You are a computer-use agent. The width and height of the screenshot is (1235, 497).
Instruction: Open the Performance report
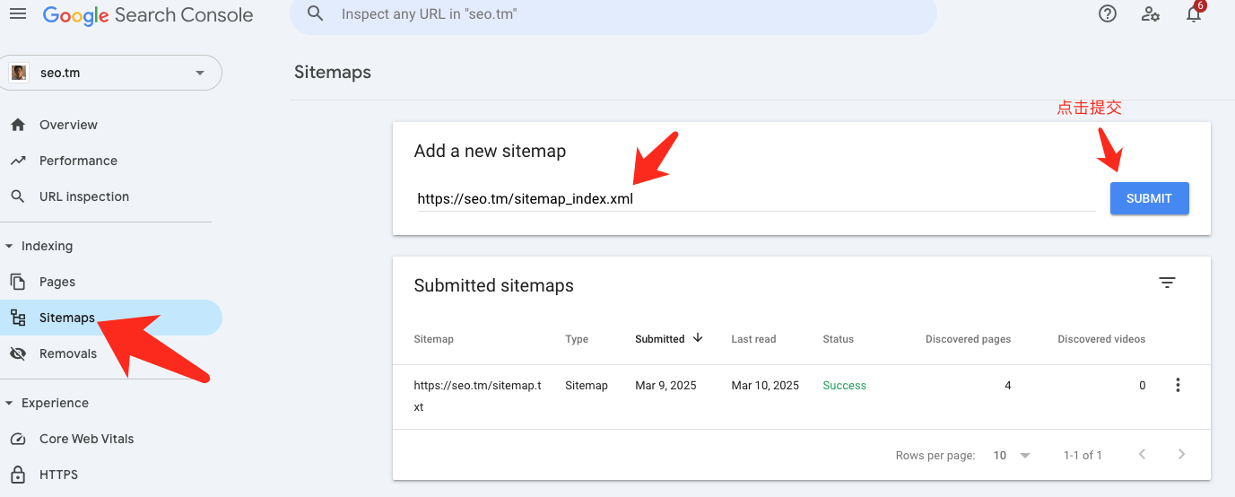(78, 161)
